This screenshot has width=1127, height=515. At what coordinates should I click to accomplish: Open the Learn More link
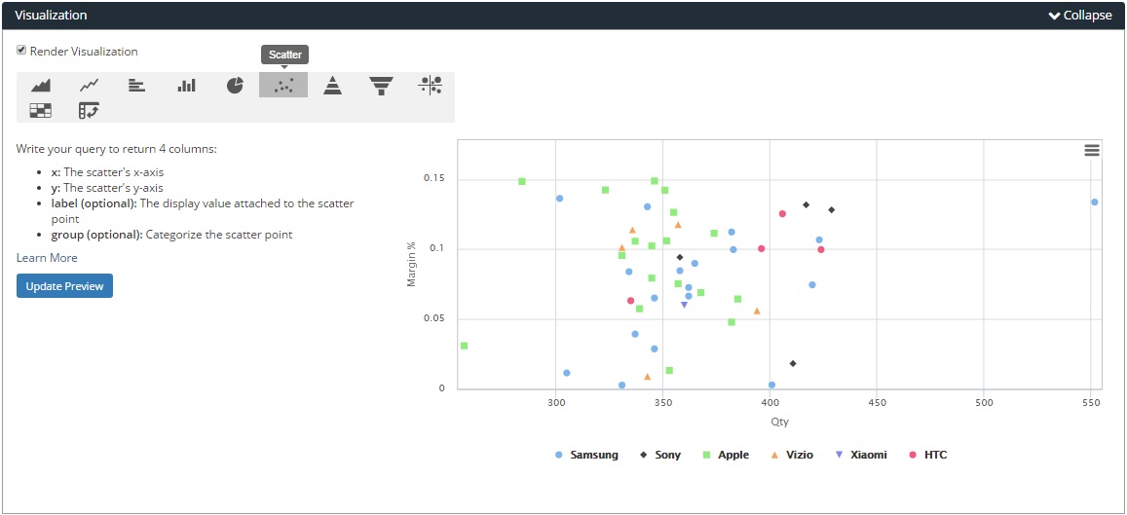pyautogui.click(x=47, y=258)
